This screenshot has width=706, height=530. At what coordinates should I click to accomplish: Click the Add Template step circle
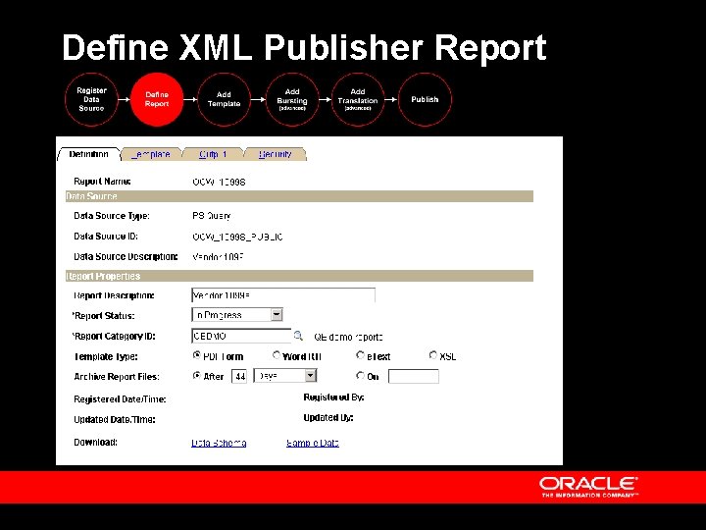pos(224,99)
